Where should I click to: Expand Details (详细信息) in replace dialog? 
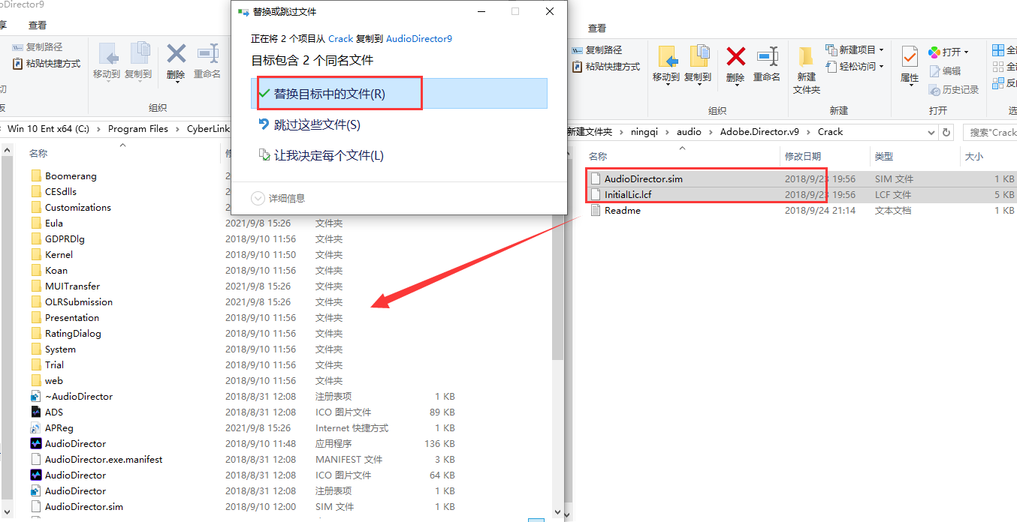coord(279,198)
